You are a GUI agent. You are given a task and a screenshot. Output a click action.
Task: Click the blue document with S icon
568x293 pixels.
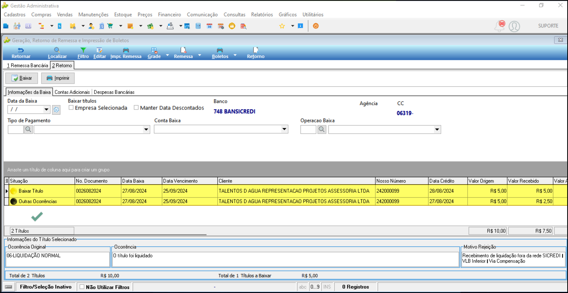pos(60,26)
